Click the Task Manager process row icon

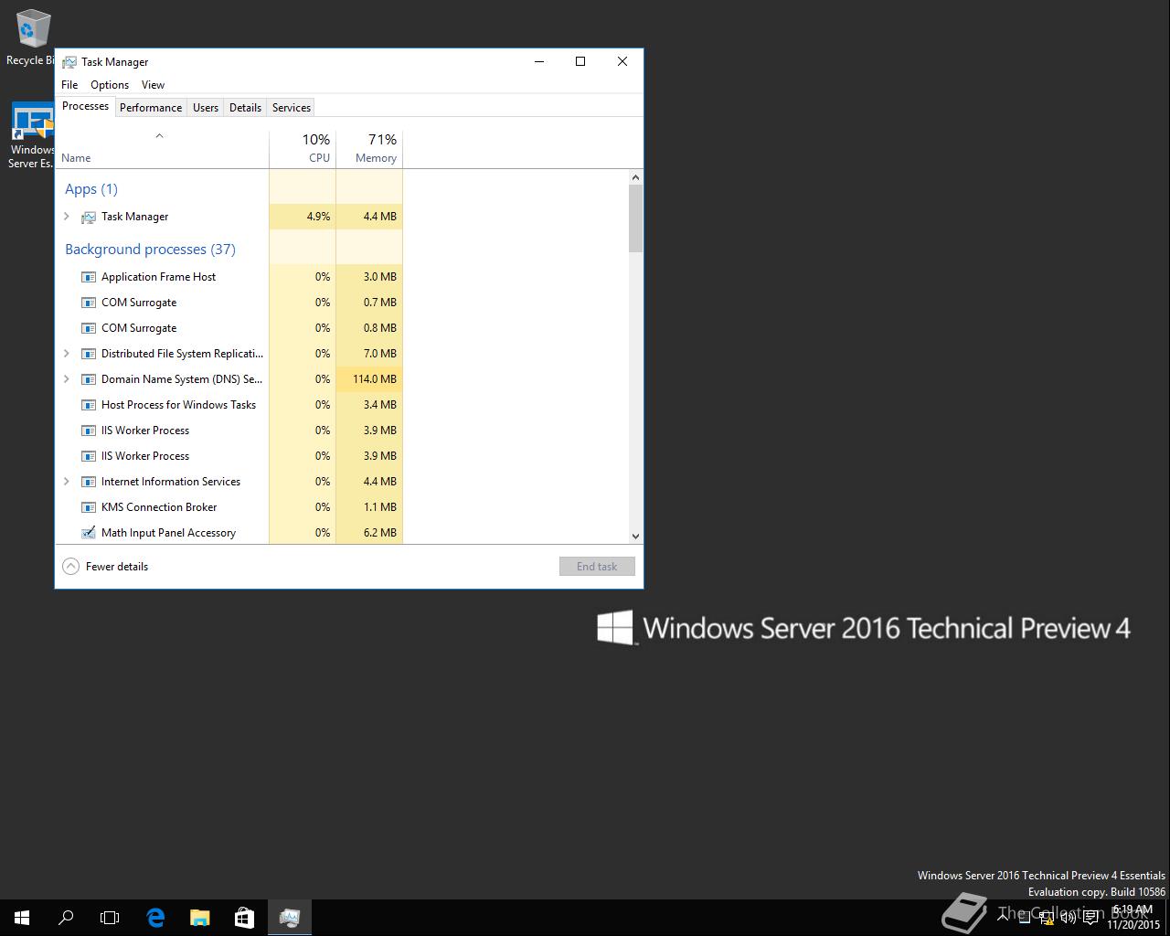[89, 217]
